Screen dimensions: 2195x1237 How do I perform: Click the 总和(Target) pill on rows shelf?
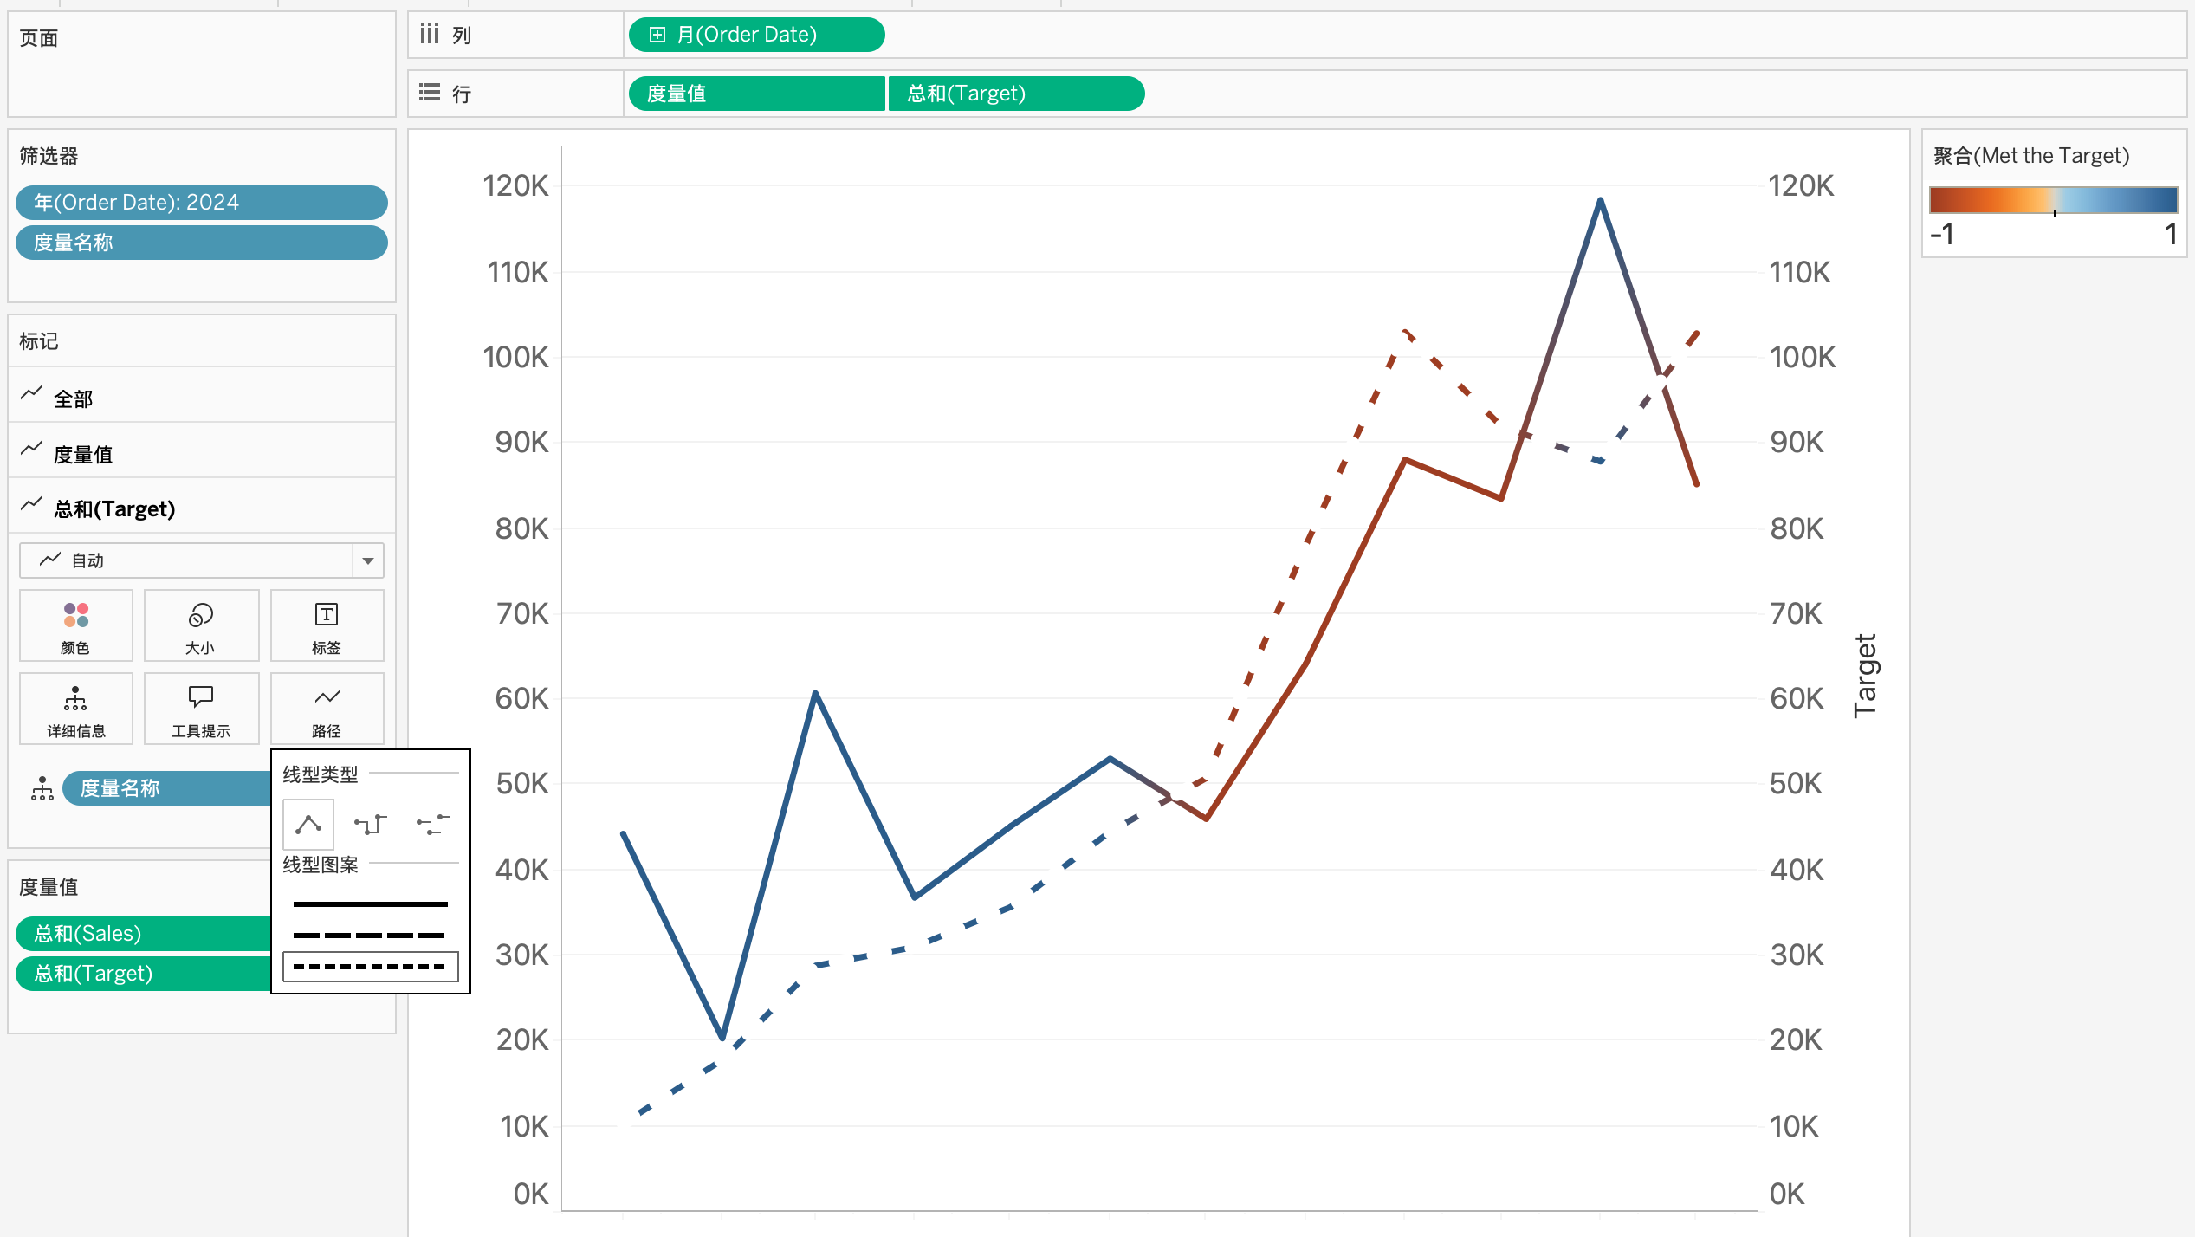1015,94
